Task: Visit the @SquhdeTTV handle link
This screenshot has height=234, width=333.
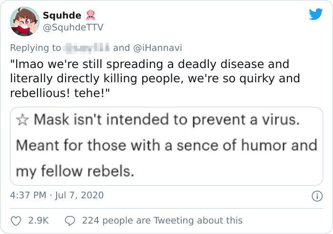Action: tap(73, 28)
